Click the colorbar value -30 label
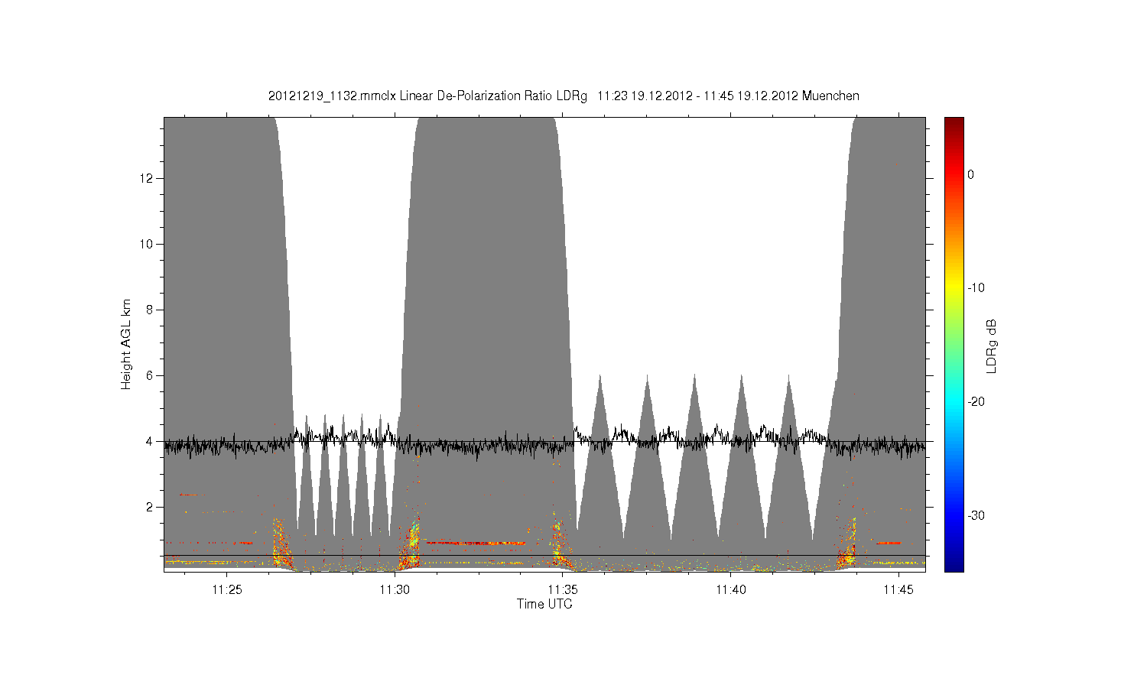Viewport: 1147px width, 688px height. 976,516
